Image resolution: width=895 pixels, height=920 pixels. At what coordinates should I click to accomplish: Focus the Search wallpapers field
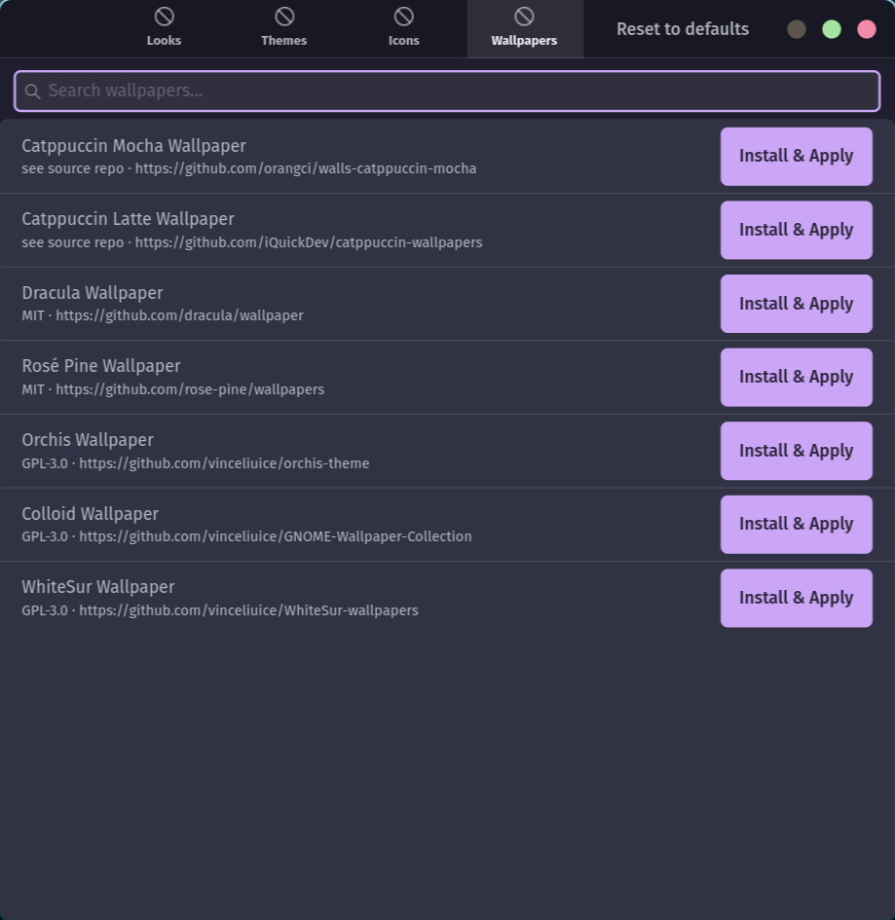coord(447,91)
